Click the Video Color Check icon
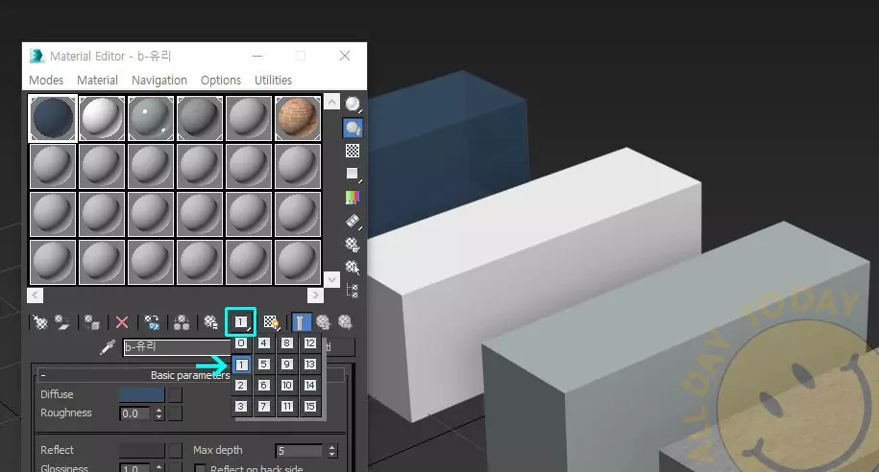Viewport: 879px width, 472px height. tap(353, 197)
